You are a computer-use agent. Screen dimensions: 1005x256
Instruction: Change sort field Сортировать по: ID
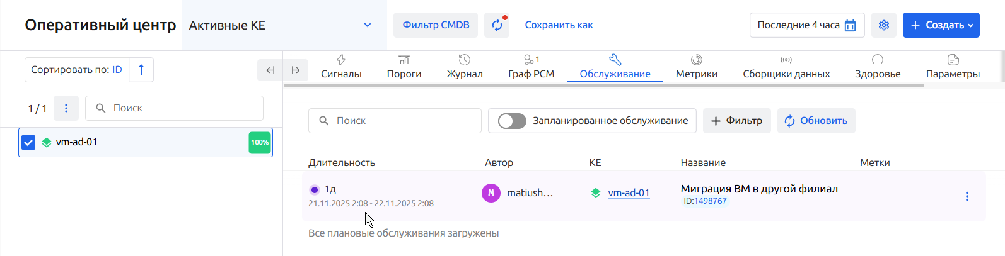tap(77, 70)
